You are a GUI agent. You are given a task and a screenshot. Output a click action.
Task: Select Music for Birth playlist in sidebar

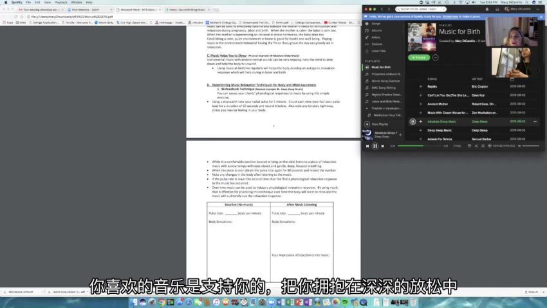(x=381, y=67)
